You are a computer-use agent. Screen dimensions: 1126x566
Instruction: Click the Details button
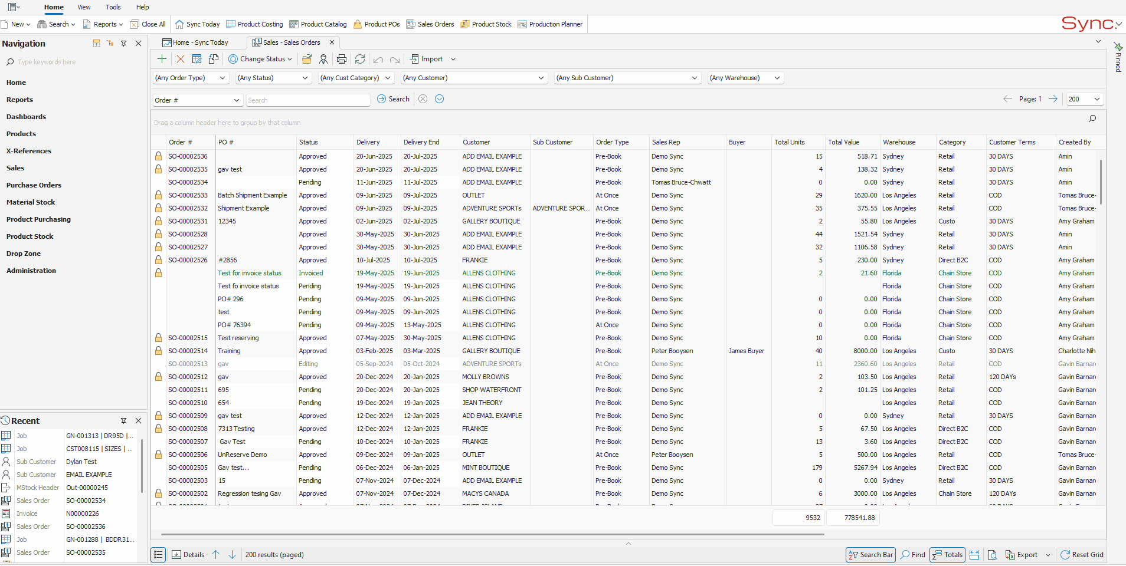tap(188, 555)
